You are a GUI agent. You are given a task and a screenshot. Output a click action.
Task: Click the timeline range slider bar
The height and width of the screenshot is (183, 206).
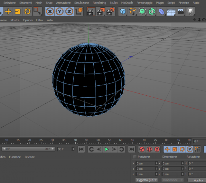pos(29,149)
